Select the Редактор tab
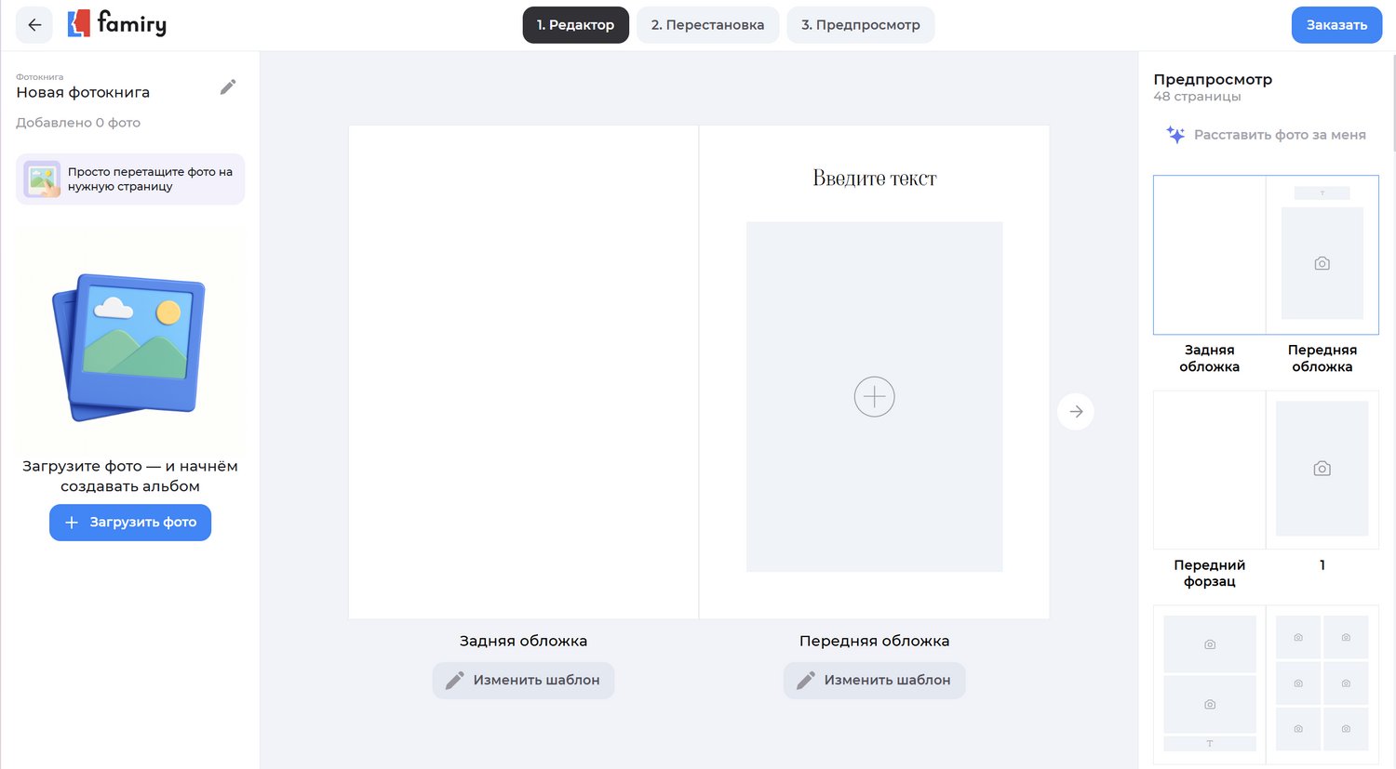The width and height of the screenshot is (1396, 769). tap(575, 25)
